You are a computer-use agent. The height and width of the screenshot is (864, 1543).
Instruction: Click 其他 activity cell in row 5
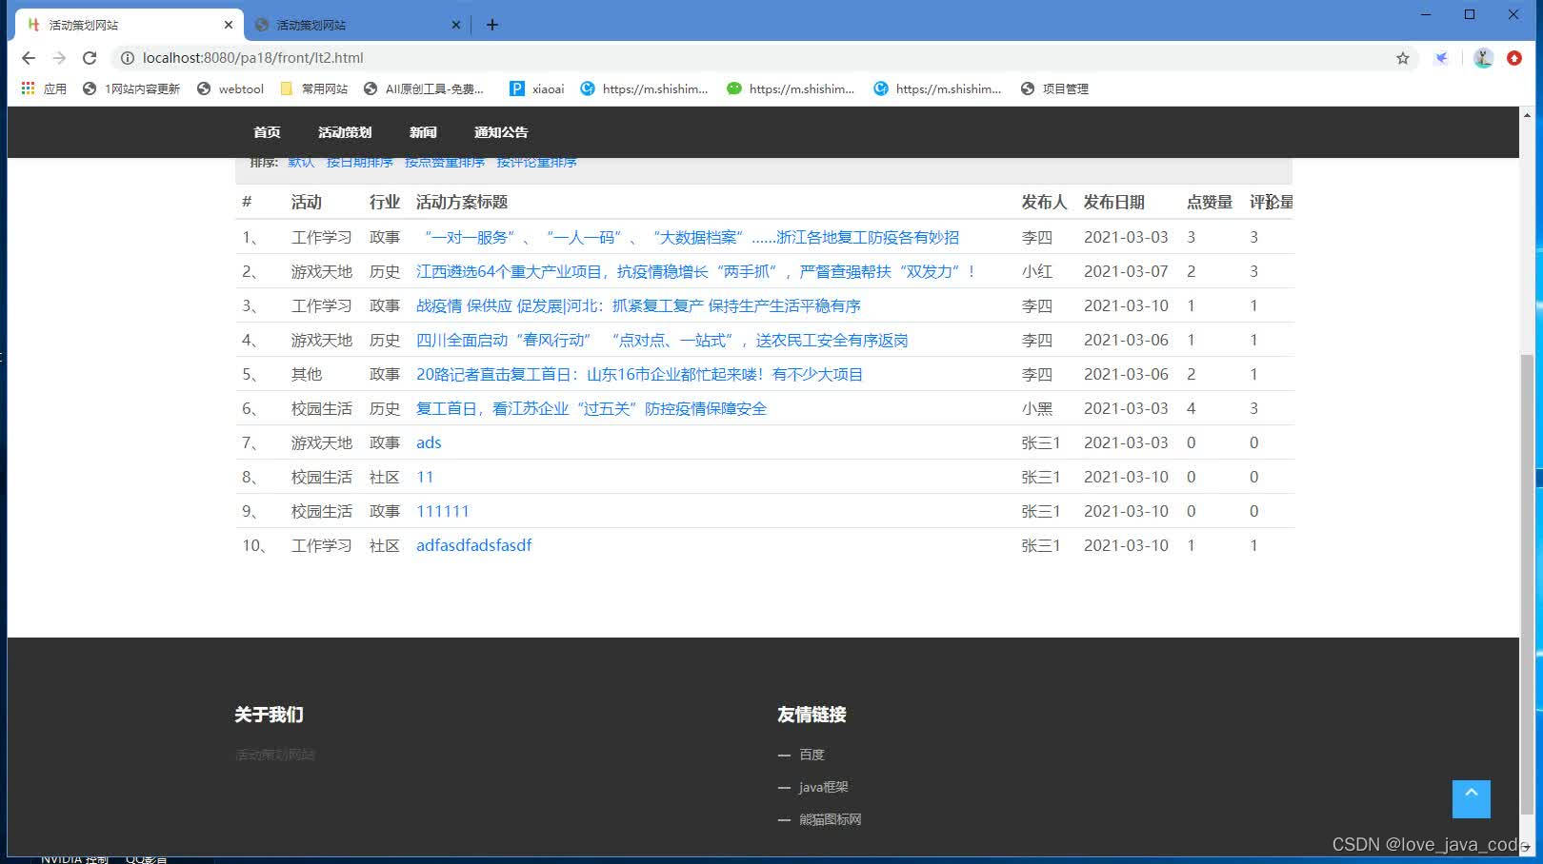tap(306, 374)
